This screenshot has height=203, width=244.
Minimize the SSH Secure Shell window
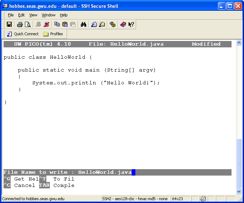[222, 6]
